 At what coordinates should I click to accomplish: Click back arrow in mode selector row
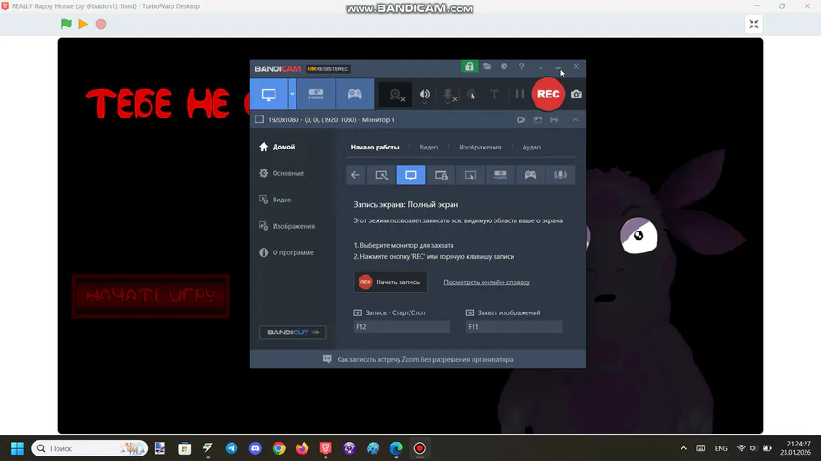[x=356, y=175]
